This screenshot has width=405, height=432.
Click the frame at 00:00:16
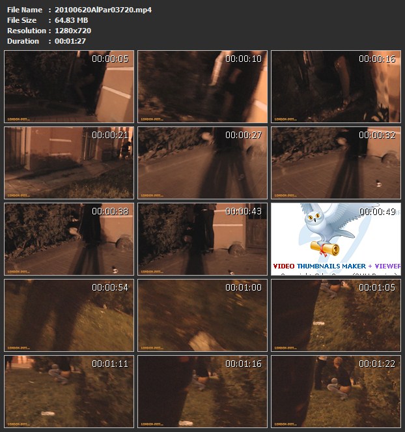(x=336, y=87)
